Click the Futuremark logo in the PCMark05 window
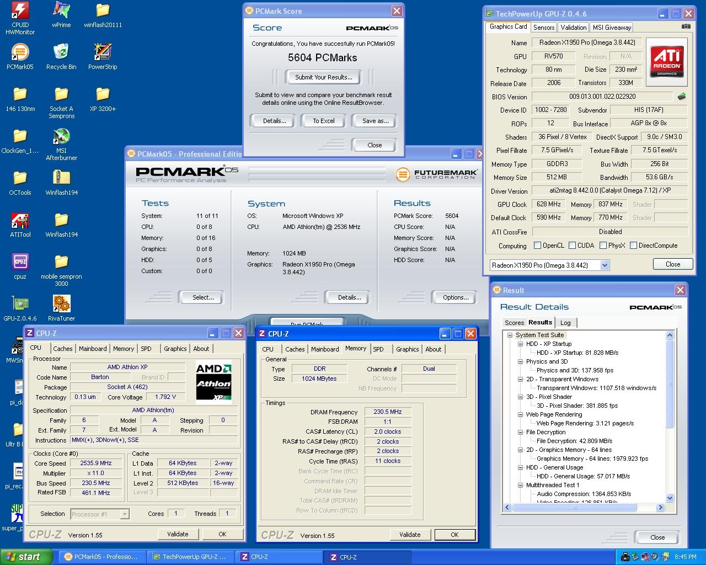The image size is (706, 565). [x=436, y=174]
